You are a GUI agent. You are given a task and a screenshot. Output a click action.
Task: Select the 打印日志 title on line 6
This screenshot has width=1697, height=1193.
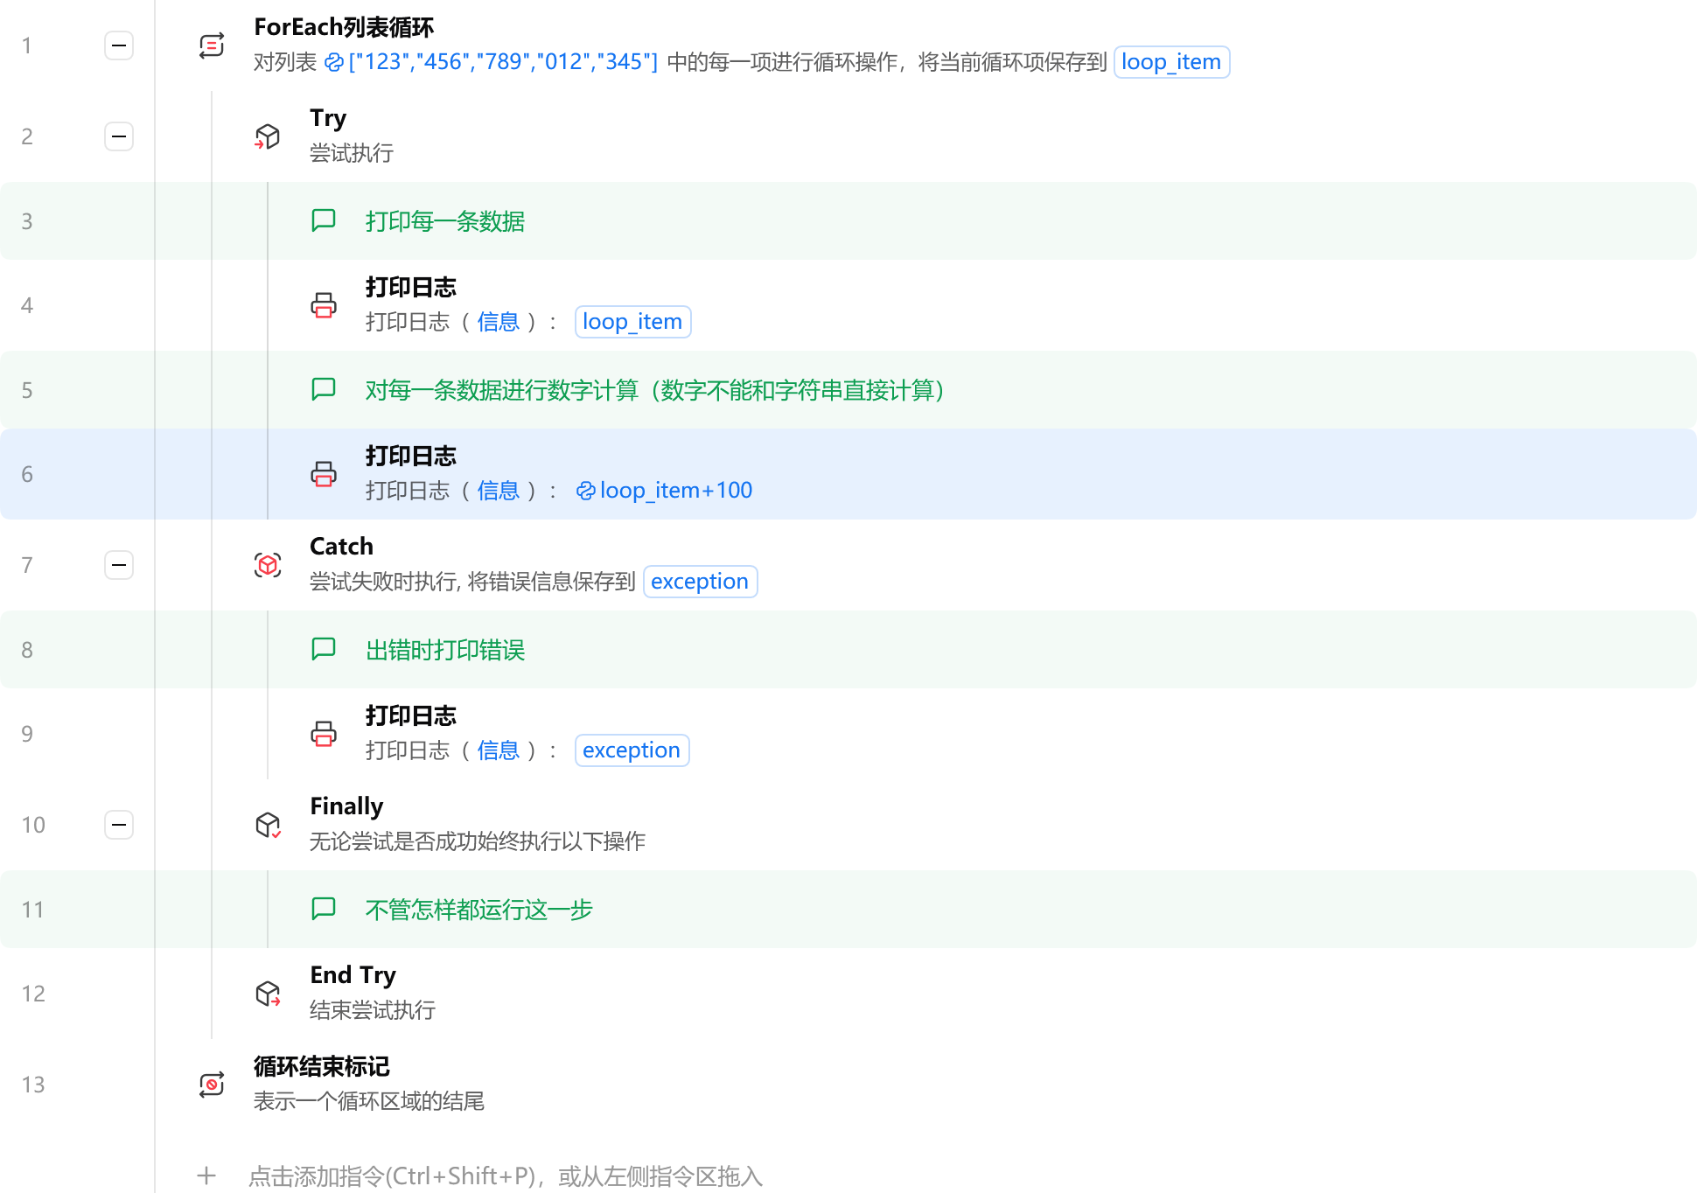(411, 456)
